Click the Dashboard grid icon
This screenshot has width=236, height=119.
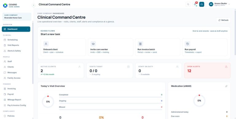coord(5,29)
